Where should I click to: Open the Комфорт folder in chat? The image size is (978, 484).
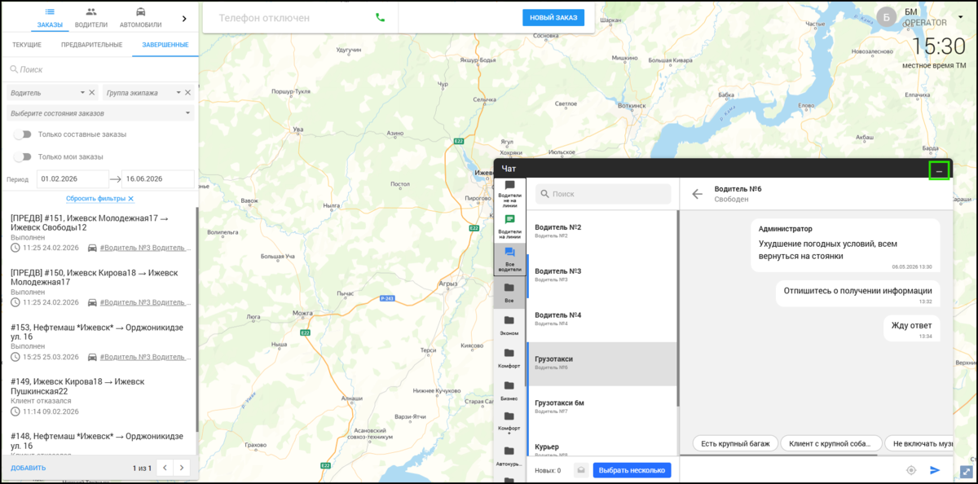pos(510,358)
